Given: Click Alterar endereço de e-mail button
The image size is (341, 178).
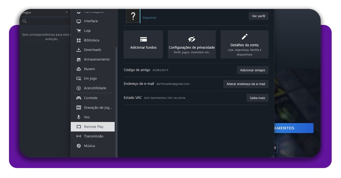Looking at the screenshot, I should click(246, 84).
